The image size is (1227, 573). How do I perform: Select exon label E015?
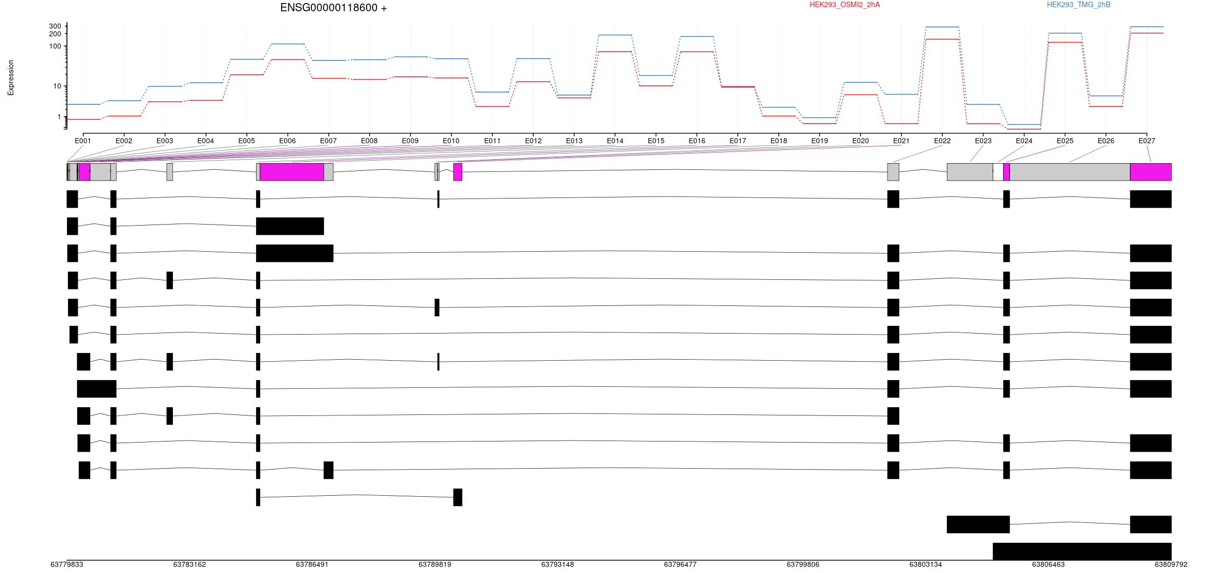(x=656, y=141)
